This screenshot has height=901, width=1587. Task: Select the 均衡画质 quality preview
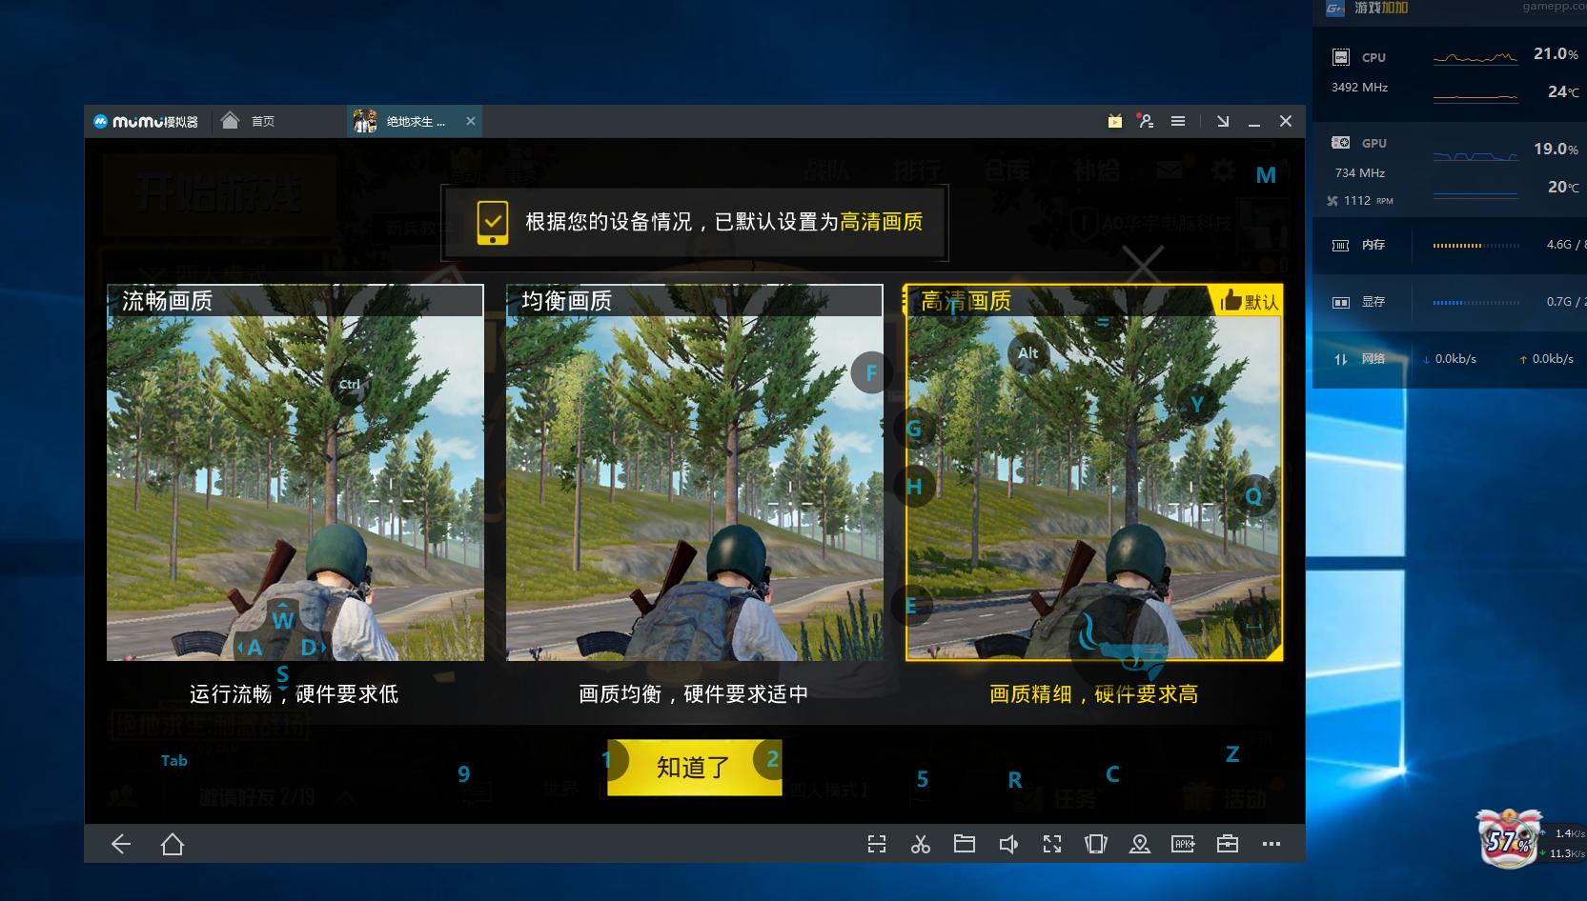695,472
